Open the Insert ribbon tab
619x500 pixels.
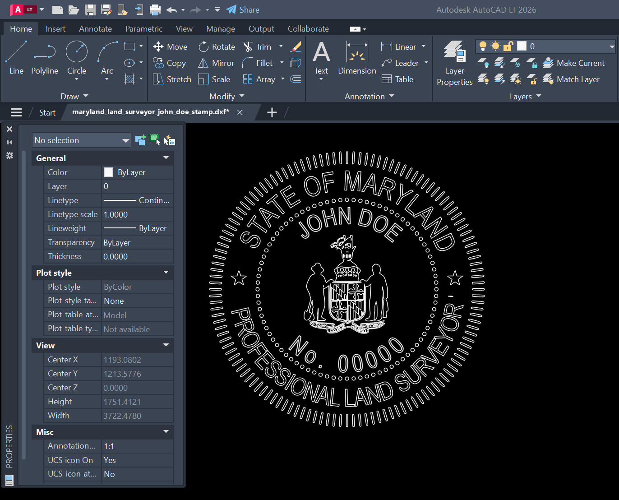pyautogui.click(x=55, y=29)
